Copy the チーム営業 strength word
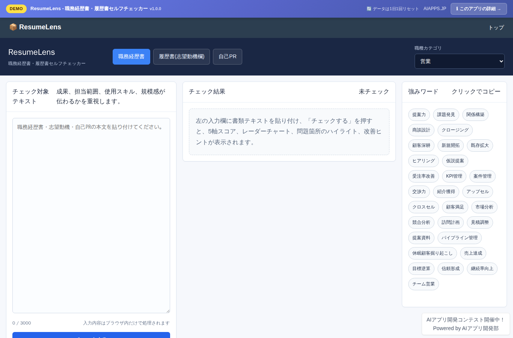513x338 pixels. [x=424, y=284]
